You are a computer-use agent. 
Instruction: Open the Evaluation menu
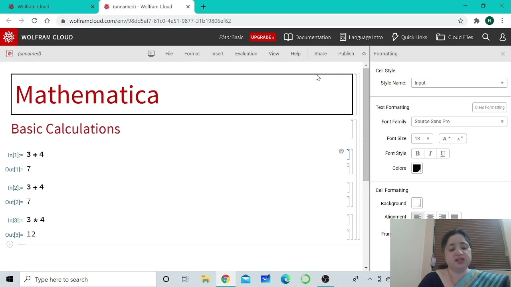tap(246, 53)
